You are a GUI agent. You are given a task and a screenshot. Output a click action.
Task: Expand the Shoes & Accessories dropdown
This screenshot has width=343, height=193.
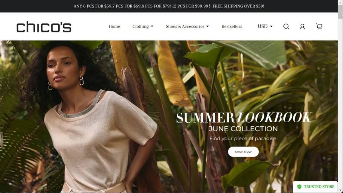click(x=187, y=26)
